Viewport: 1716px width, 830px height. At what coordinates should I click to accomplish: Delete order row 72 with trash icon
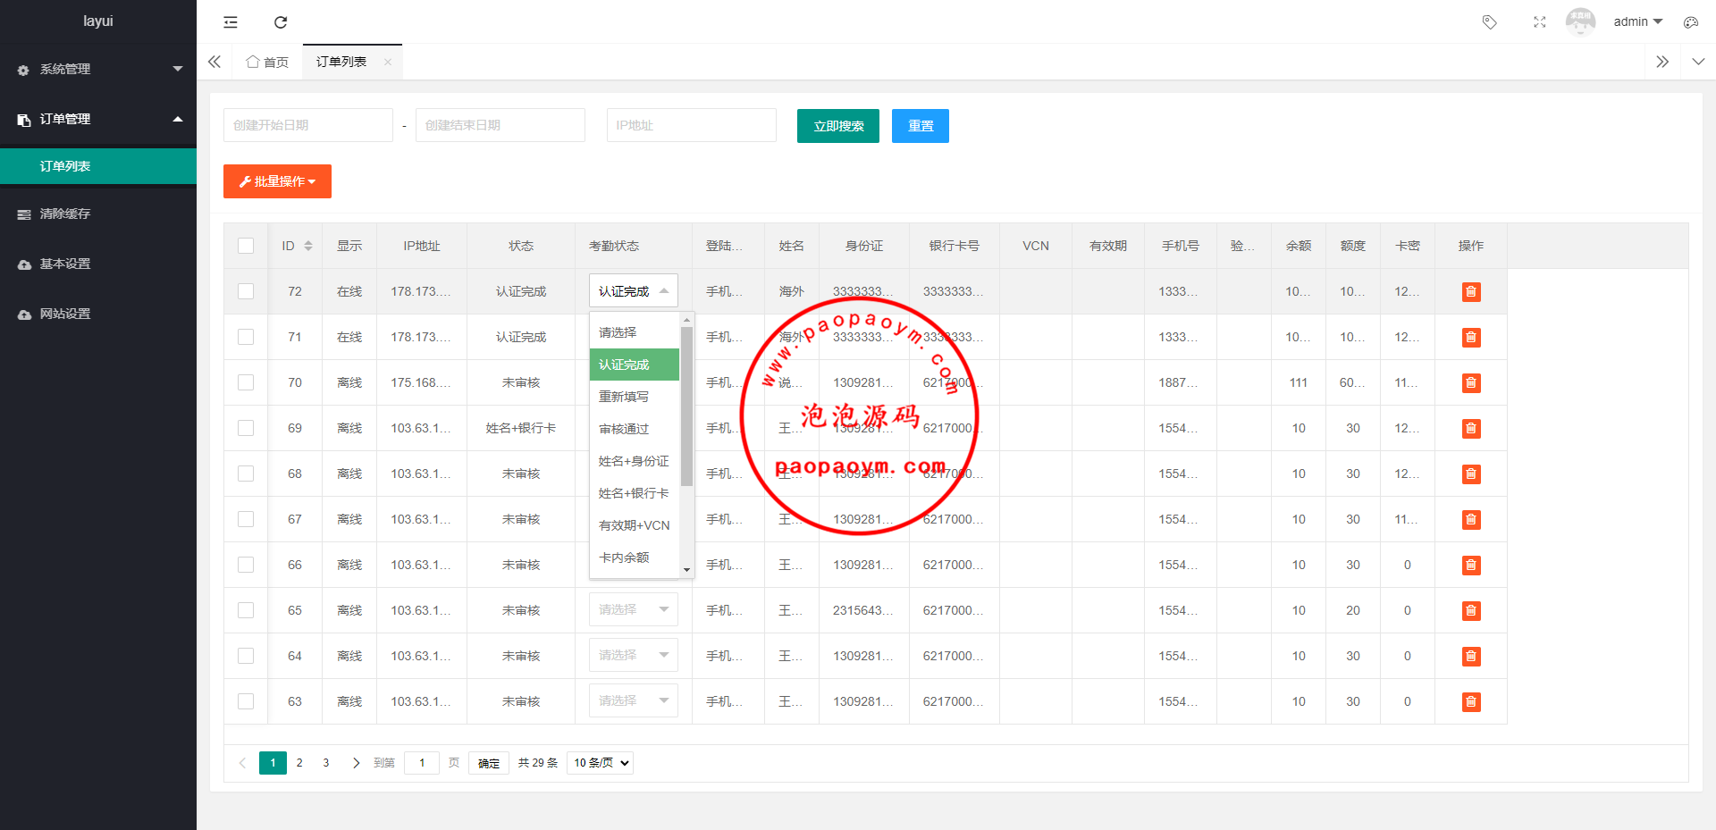pos(1470,292)
